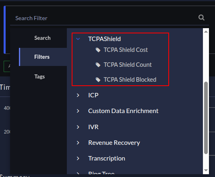
Task: Select the Filters tab
Action: [43, 57]
